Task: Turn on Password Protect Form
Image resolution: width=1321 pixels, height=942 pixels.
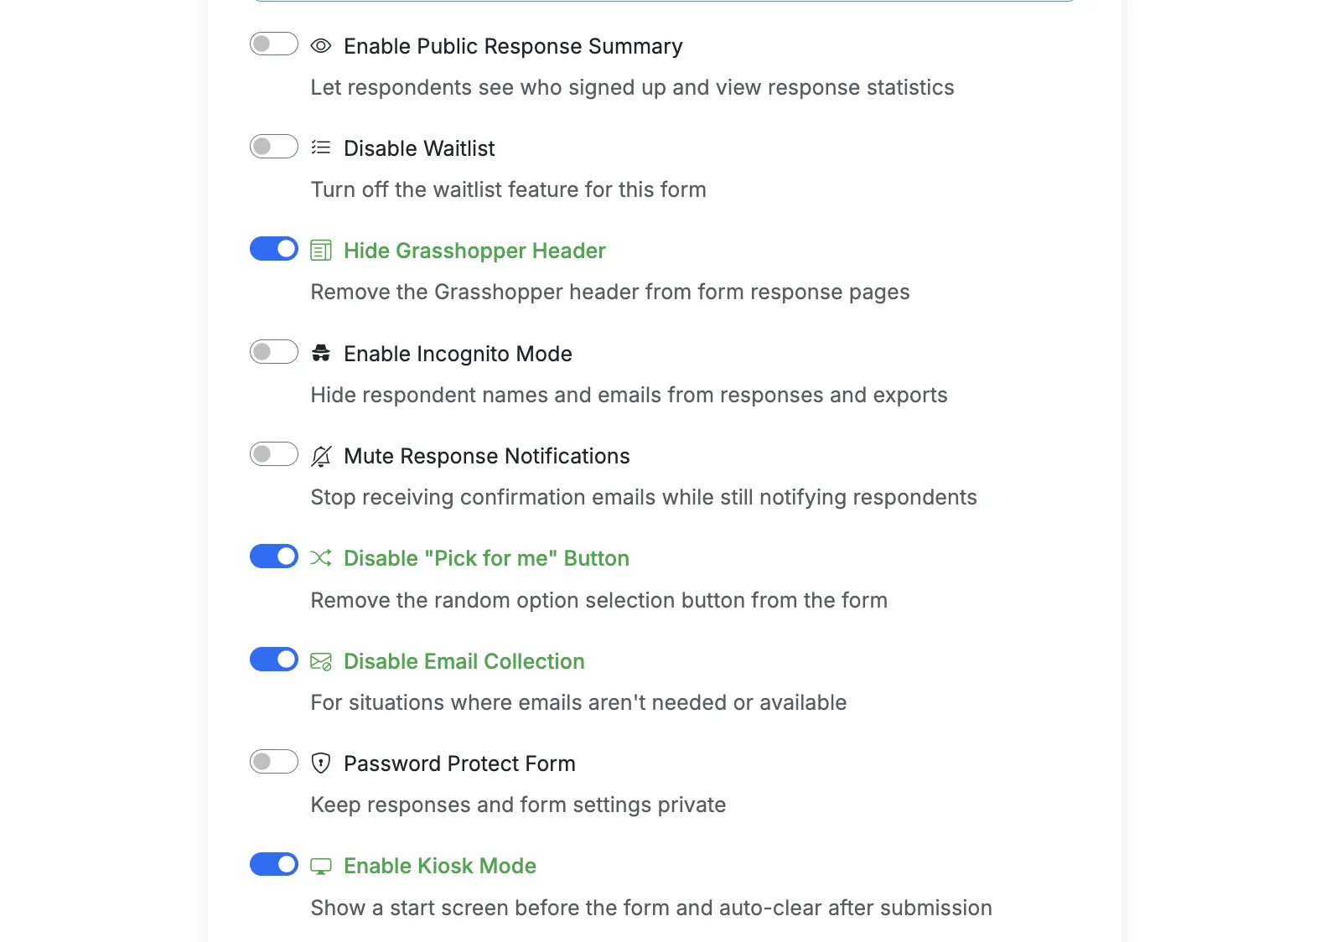Action: [273, 762]
